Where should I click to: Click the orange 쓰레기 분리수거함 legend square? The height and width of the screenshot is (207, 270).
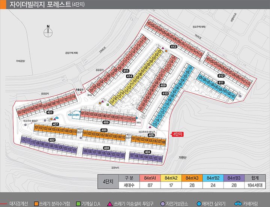pos(36,204)
